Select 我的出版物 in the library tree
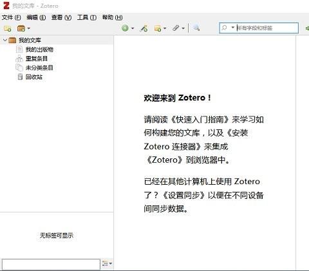 pyautogui.click(x=39, y=50)
